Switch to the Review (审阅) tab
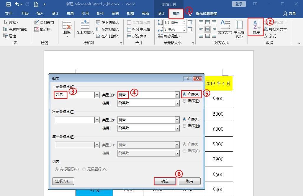The height and width of the screenshot is (196, 303). point(115,14)
